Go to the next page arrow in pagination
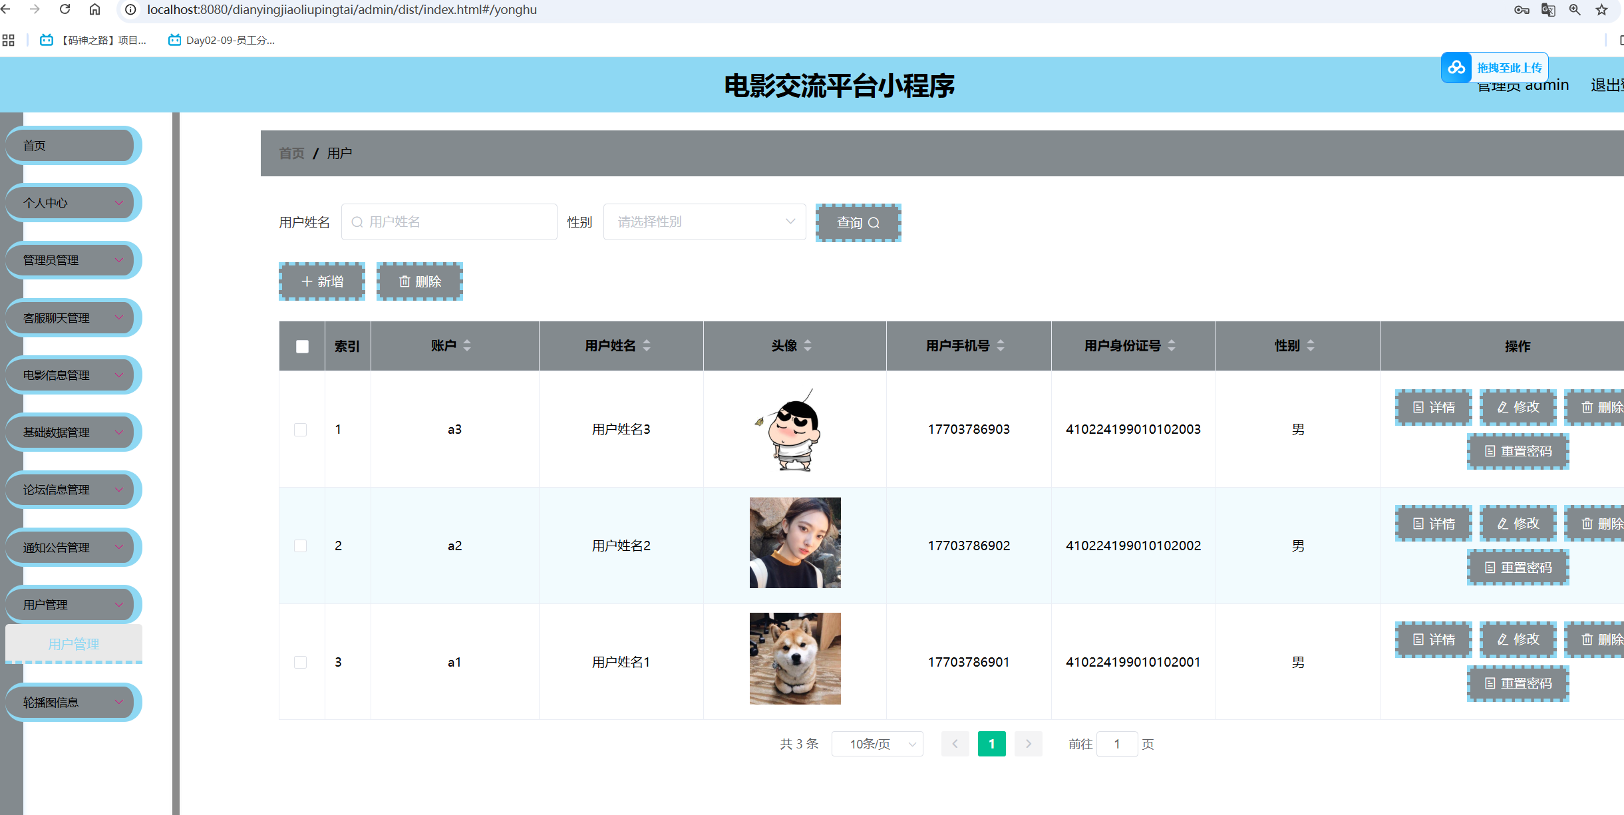Image resolution: width=1624 pixels, height=815 pixels. pyautogui.click(x=1029, y=744)
